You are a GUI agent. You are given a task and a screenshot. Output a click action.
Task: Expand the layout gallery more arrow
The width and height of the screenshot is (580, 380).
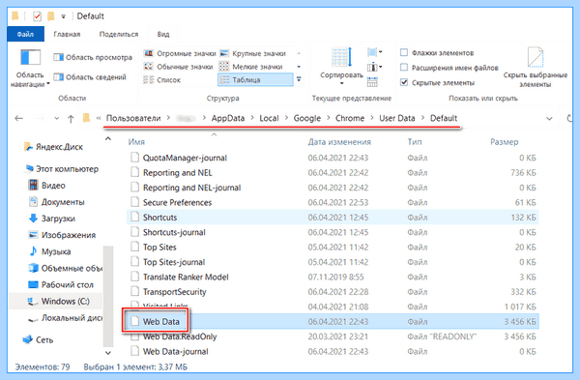click(x=299, y=79)
